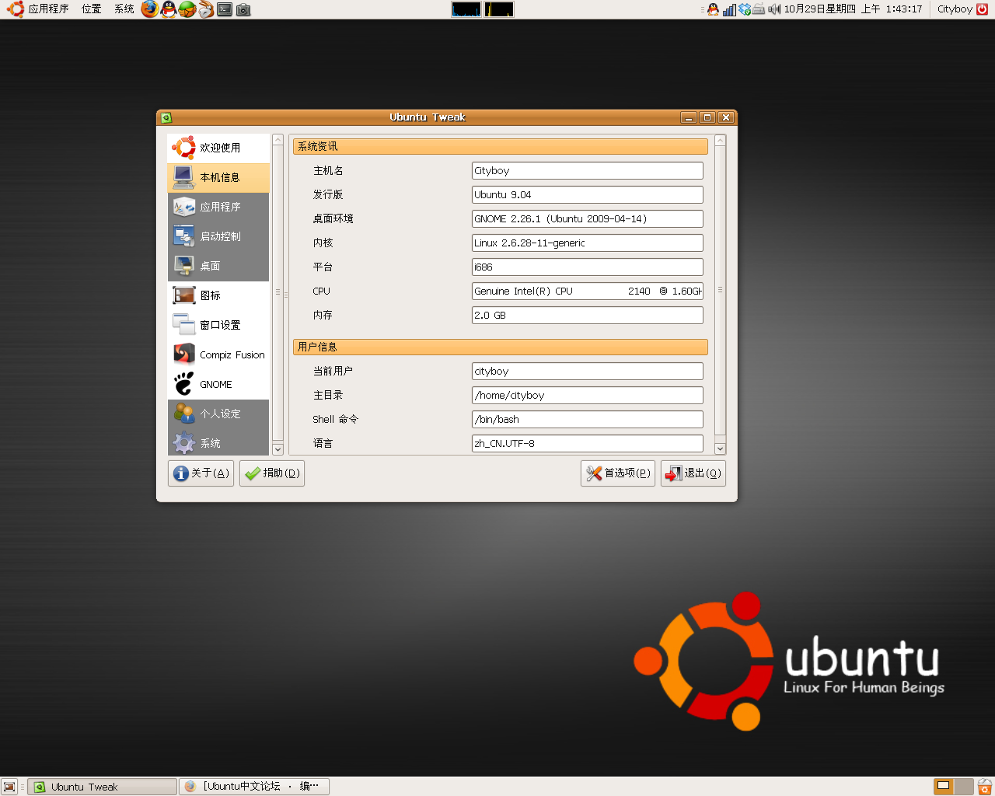Click the sidebar scroll-down arrow
995x796 pixels.
278,449
